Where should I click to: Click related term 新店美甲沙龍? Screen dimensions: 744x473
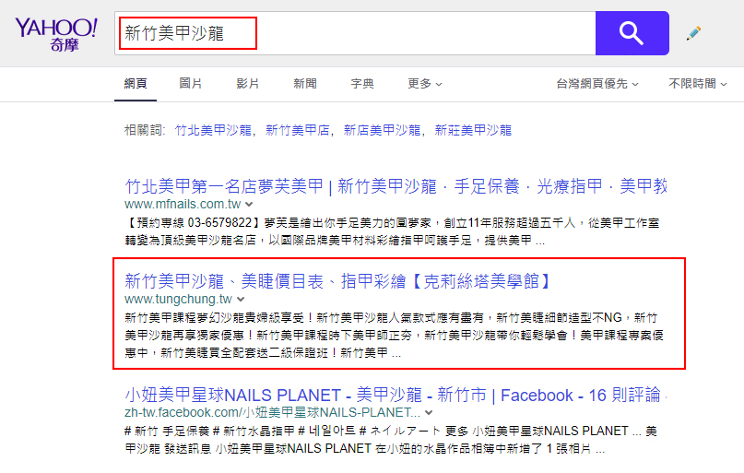(x=382, y=130)
